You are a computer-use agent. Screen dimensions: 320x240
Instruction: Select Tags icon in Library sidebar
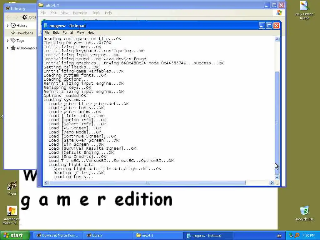click(13, 40)
